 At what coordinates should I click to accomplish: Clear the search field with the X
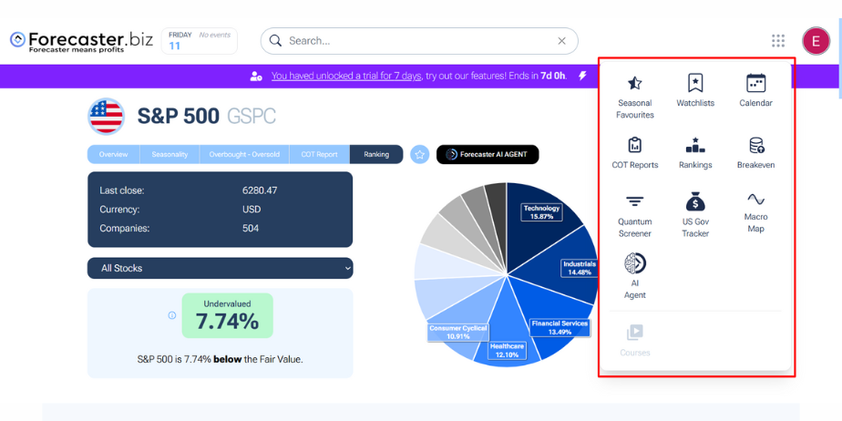pyautogui.click(x=561, y=41)
